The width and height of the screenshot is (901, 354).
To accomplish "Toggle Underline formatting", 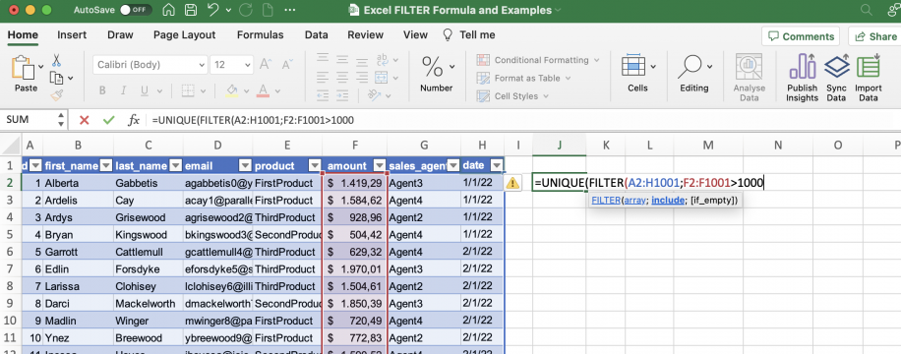I will coord(144,90).
